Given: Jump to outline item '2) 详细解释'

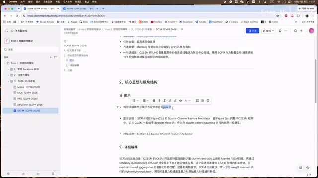Looking at the screenshot, I should [x=72, y=65].
